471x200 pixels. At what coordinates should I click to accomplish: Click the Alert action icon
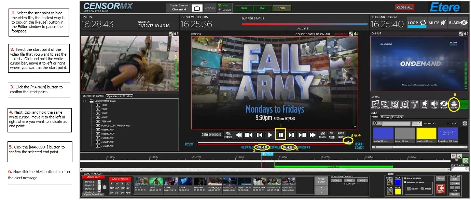(x=454, y=104)
